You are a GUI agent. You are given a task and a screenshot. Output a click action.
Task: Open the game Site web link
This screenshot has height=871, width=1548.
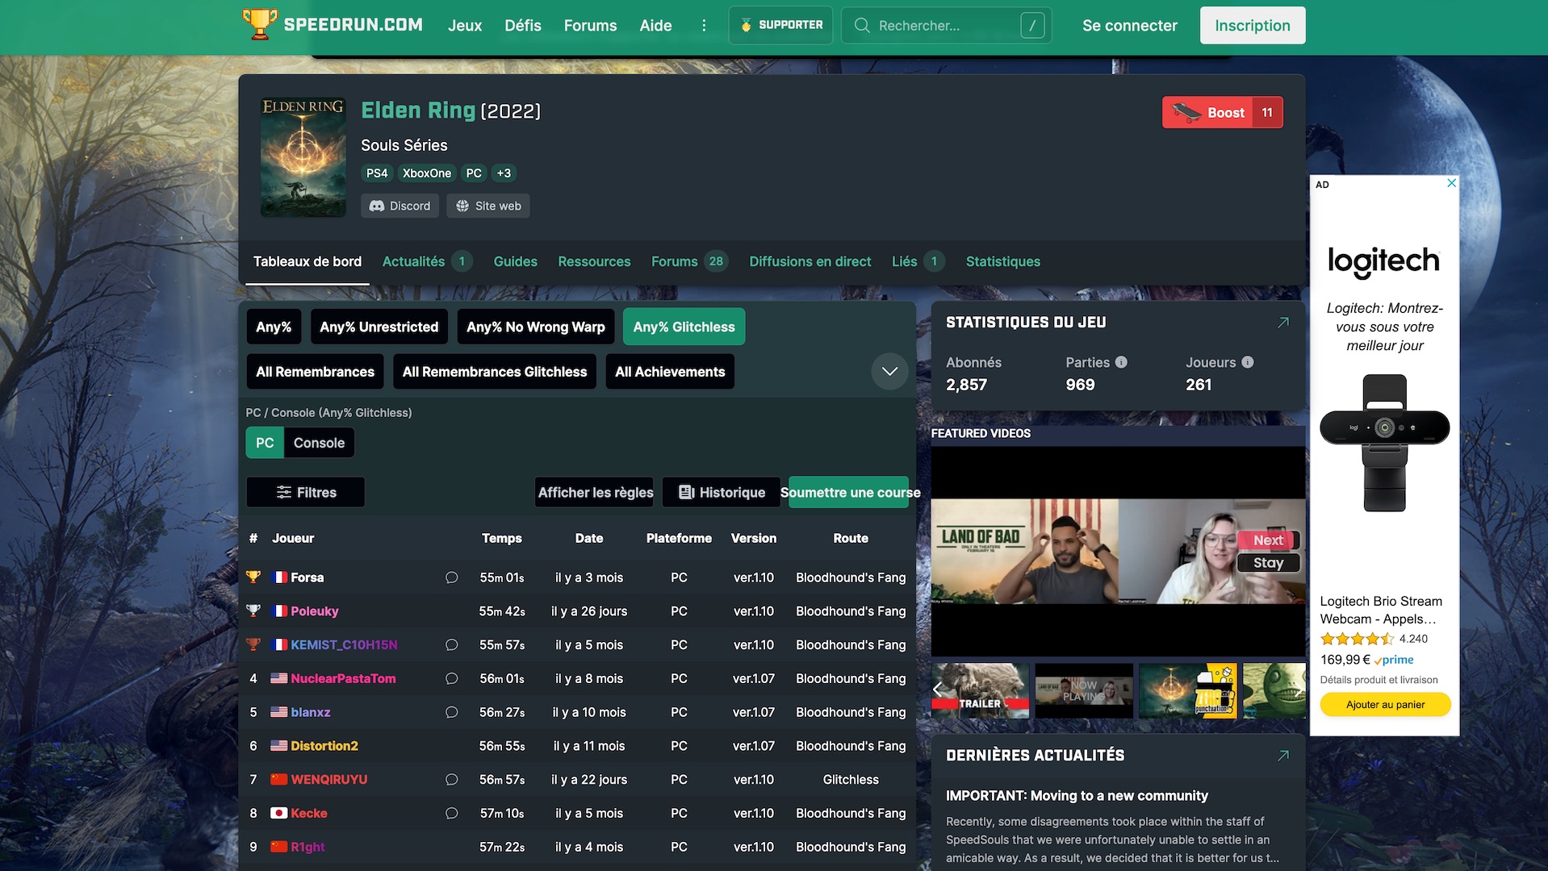488,206
